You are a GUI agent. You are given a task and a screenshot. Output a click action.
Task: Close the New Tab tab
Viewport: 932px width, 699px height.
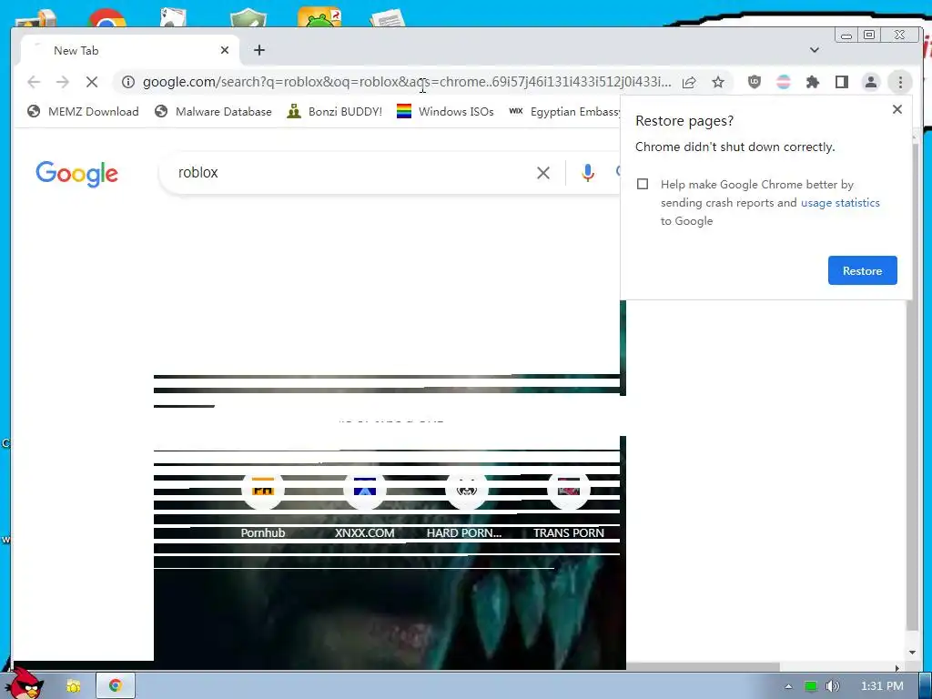point(225,51)
